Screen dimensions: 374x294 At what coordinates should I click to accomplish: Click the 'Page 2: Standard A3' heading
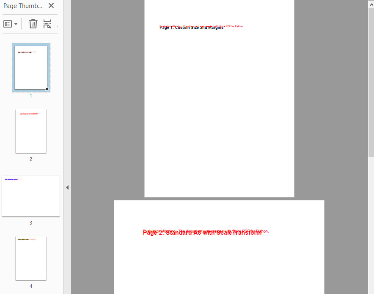(202, 233)
